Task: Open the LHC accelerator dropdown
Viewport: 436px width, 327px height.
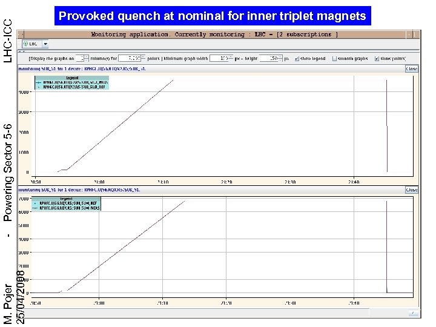Action: point(45,44)
